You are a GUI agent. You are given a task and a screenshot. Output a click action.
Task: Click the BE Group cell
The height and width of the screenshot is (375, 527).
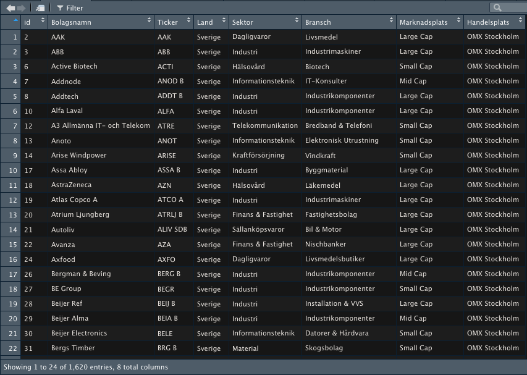(101, 289)
